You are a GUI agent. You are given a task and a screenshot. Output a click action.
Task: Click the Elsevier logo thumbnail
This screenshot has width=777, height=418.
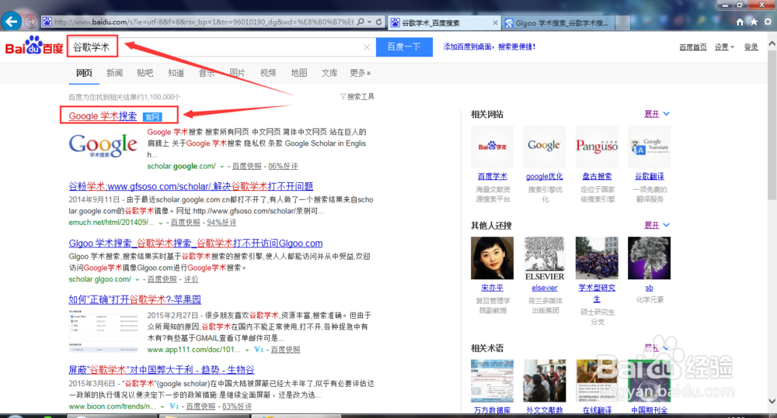(544, 259)
